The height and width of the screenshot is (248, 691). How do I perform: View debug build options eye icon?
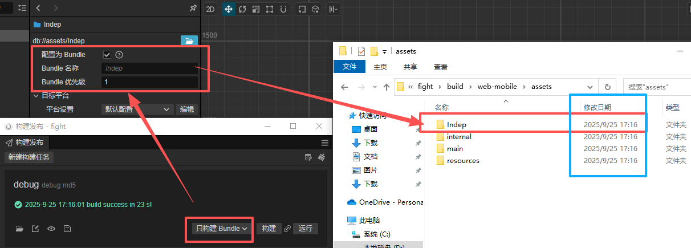point(51,229)
